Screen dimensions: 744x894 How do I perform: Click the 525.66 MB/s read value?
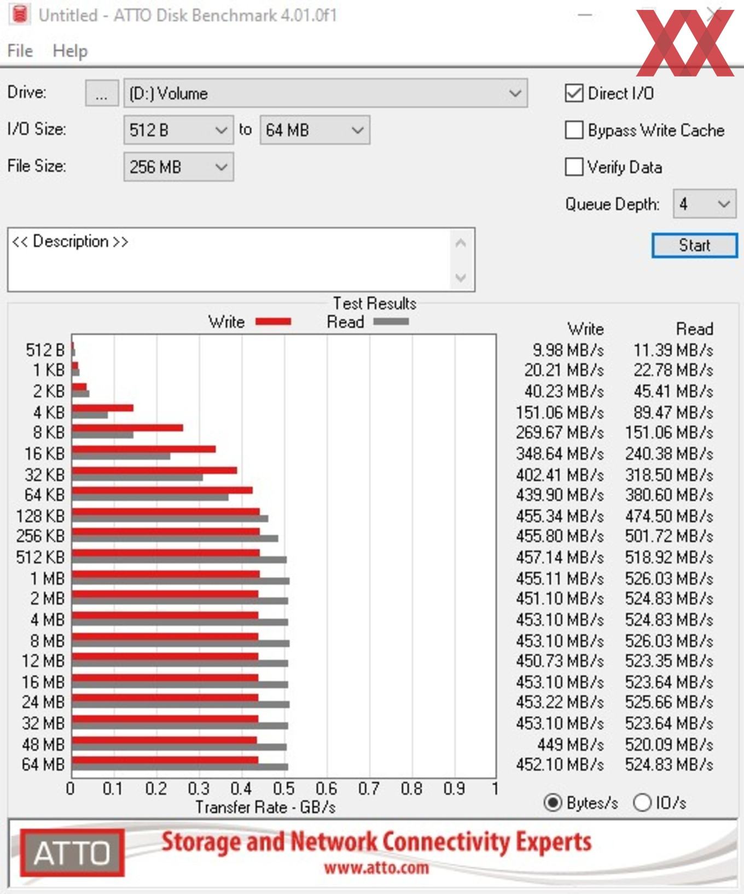pos(669,702)
